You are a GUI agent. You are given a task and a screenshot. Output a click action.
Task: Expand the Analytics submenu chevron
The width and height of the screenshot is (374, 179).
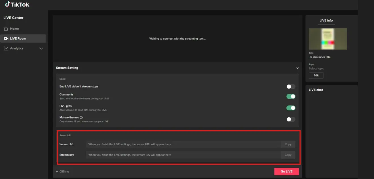click(x=41, y=48)
